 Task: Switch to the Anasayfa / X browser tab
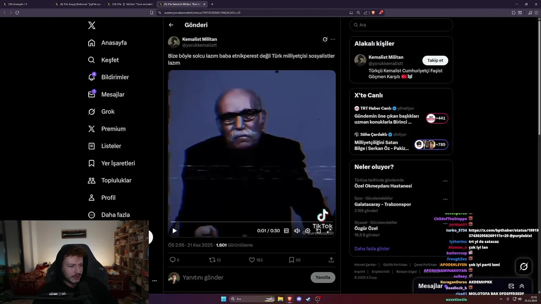click(26, 4)
